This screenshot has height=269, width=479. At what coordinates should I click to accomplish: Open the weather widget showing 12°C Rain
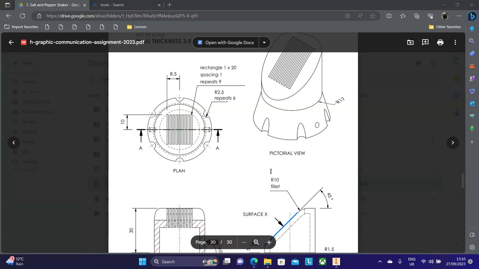point(15,261)
